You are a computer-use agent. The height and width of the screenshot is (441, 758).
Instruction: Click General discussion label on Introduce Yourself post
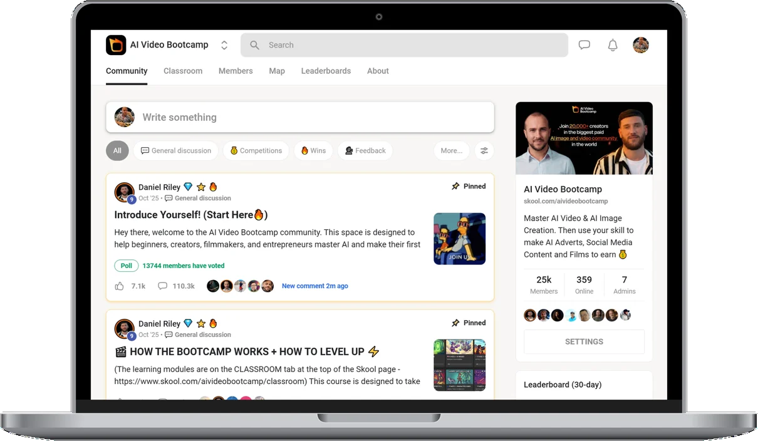[202, 198]
